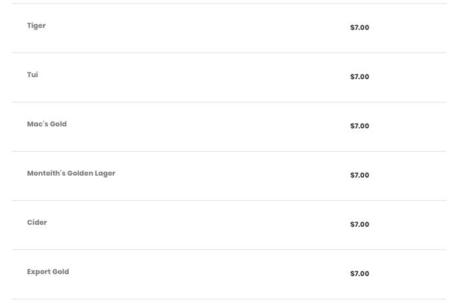Click the Export Gold item name
The image size is (461, 306).
[48, 272]
